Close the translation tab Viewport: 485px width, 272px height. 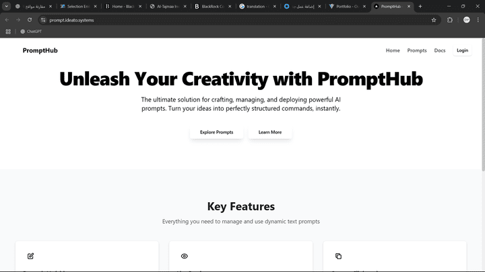point(275,6)
